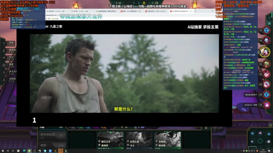The image size is (273, 153).
Task: Click the 刷新 shop refresh button
Action: [52, 145]
